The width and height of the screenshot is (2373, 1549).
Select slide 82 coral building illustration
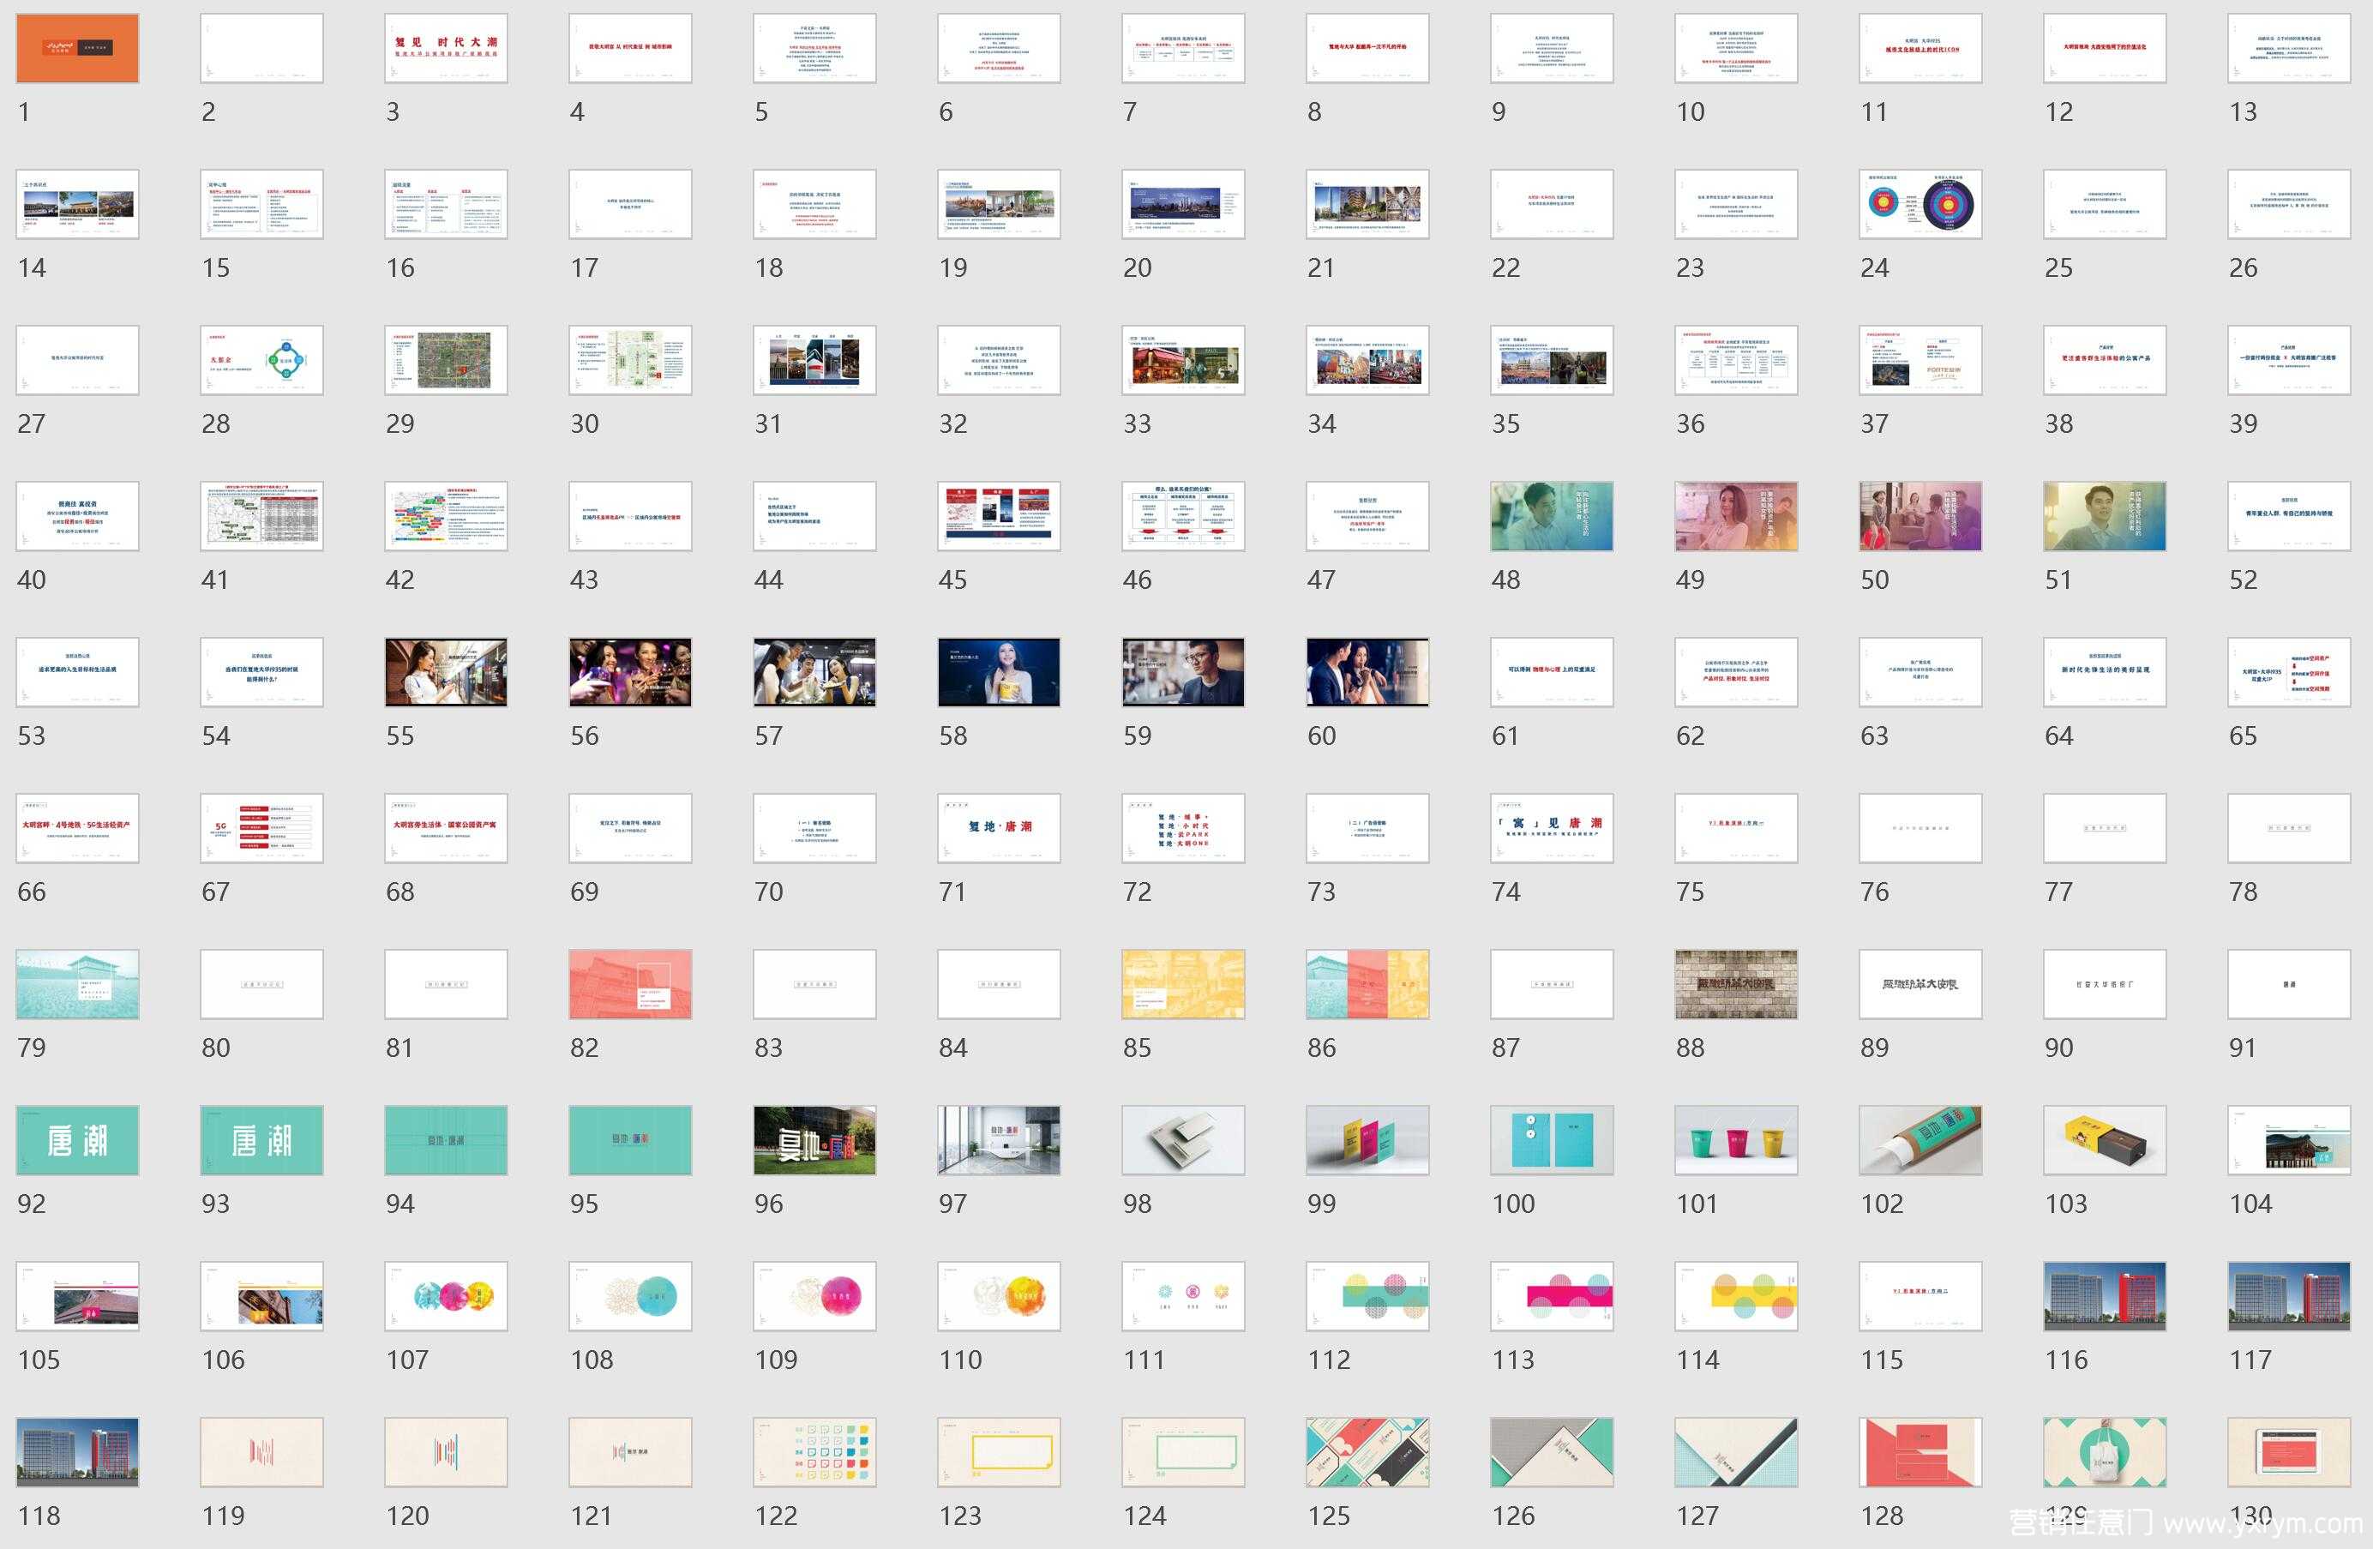[x=629, y=984]
